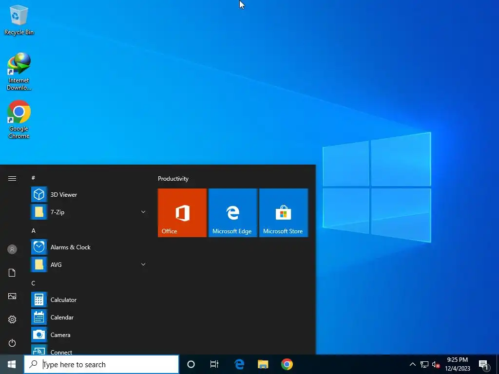Launch Edge from the taskbar

coord(239,364)
